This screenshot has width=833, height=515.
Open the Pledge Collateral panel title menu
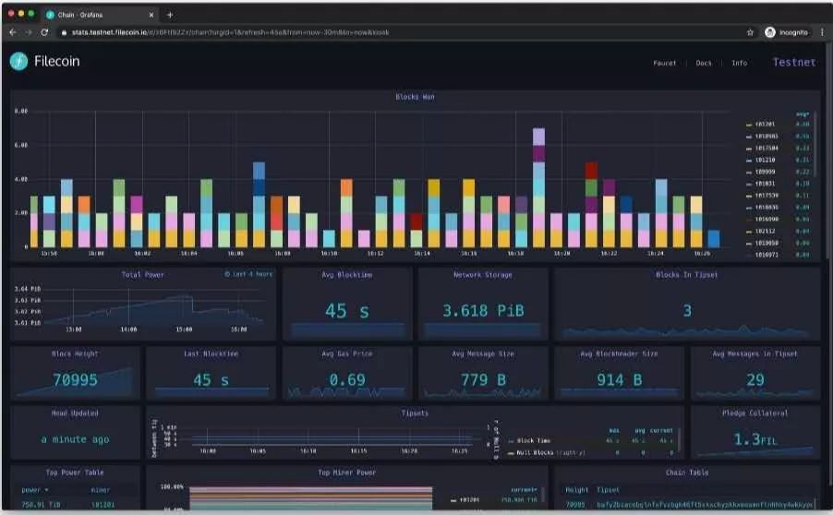[755, 413]
